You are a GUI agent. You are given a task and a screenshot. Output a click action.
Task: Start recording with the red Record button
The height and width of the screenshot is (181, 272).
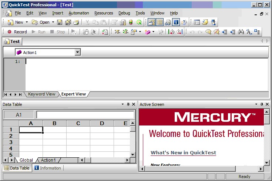(x=17, y=32)
